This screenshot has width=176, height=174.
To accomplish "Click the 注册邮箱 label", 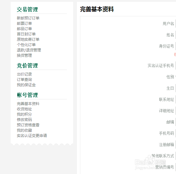I will point(166,145).
